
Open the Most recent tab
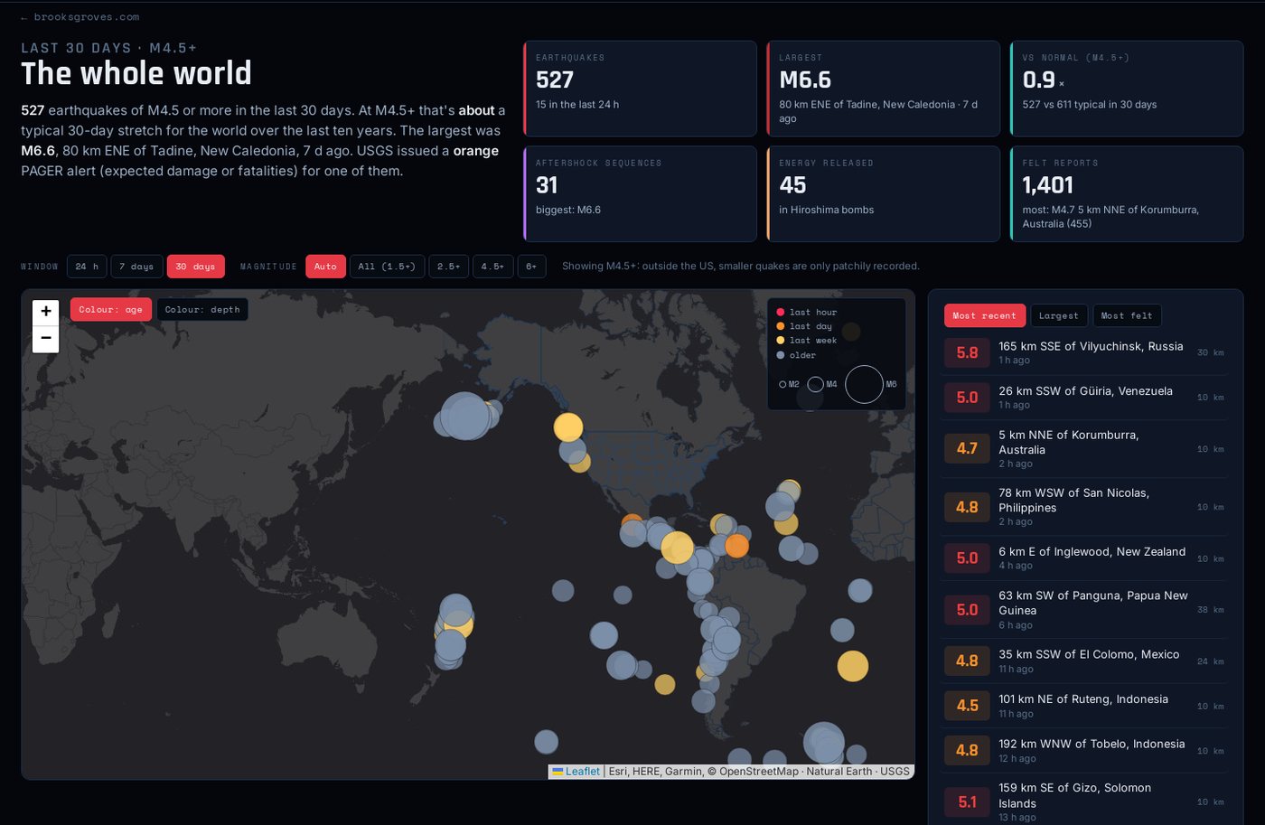click(x=985, y=315)
